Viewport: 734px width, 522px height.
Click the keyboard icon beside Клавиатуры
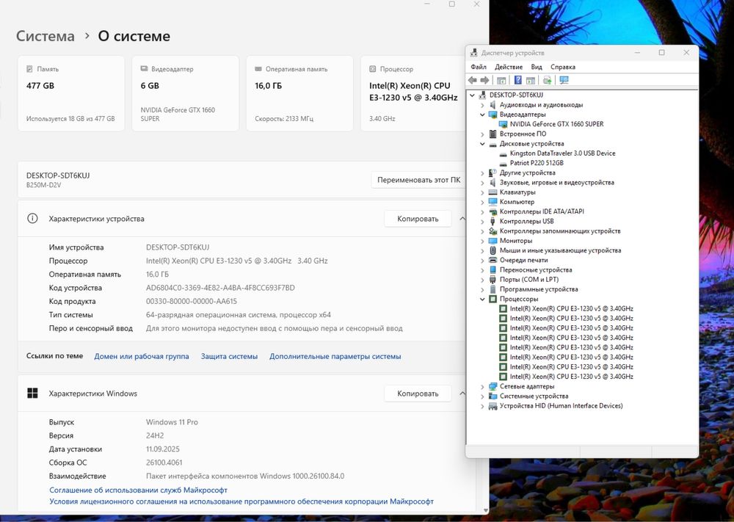493,192
